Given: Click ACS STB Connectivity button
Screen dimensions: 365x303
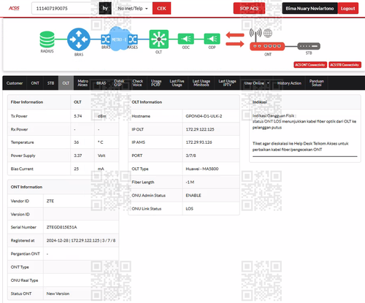Looking at the screenshot, I should point(345,65).
